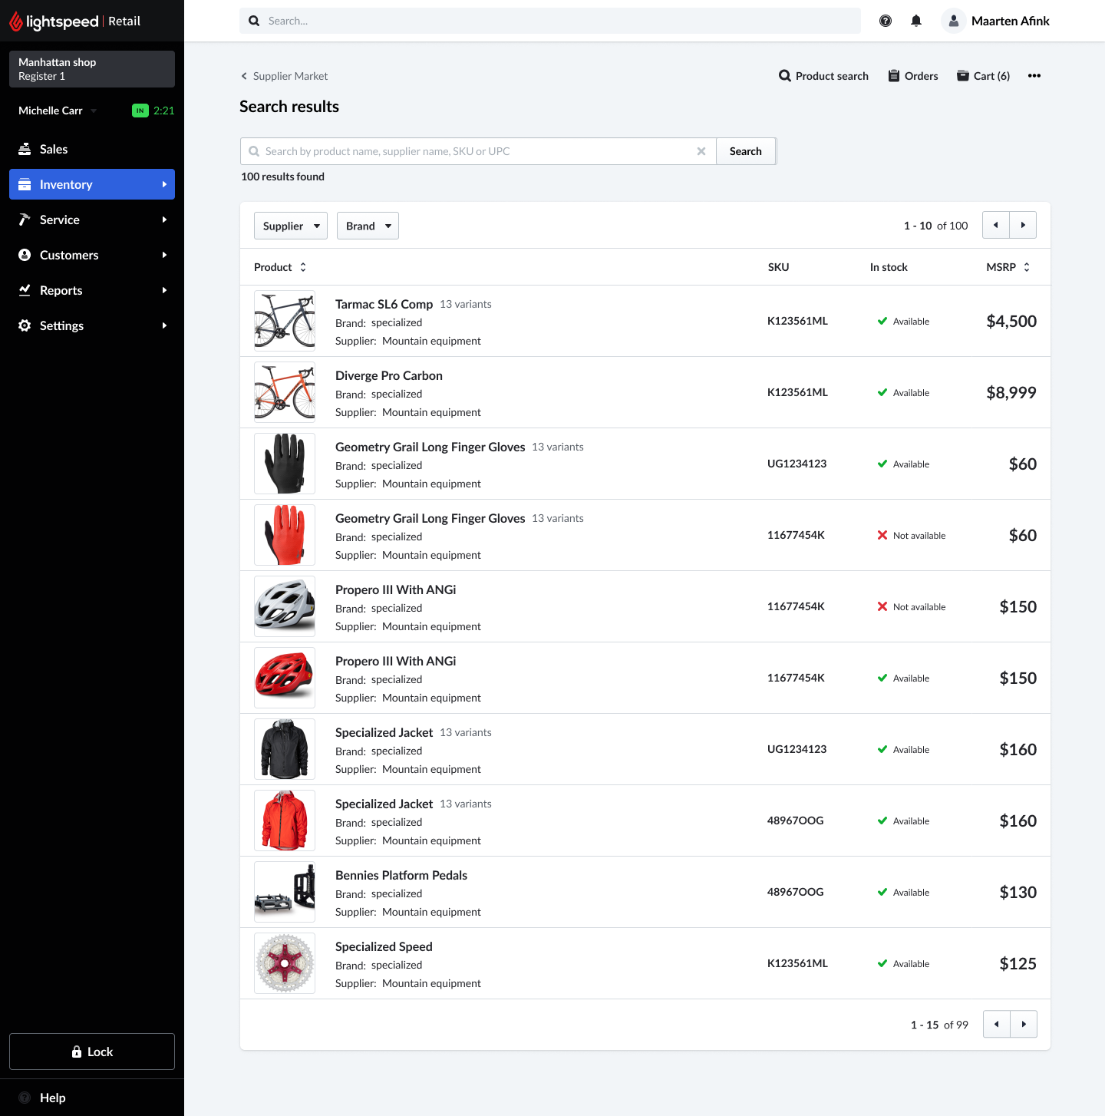Open Specialized Speed cassette thumbnail
1105x1116 pixels.
tap(285, 963)
